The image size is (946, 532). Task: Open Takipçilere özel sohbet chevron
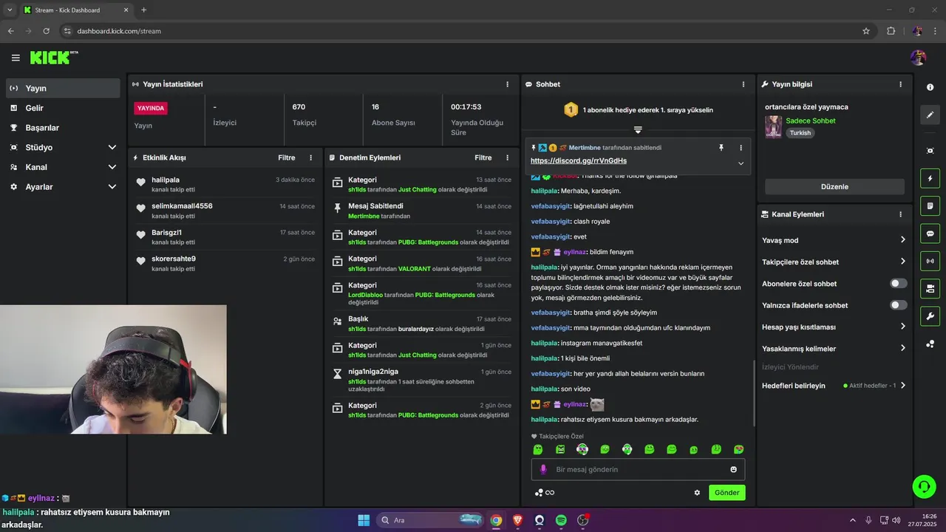(902, 262)
